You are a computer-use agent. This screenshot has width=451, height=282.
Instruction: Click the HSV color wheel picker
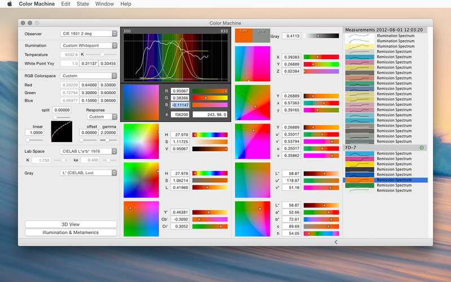click(142, 142)
